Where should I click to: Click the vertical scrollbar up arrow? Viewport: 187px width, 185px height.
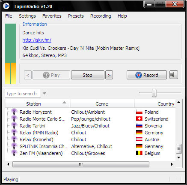178,102
